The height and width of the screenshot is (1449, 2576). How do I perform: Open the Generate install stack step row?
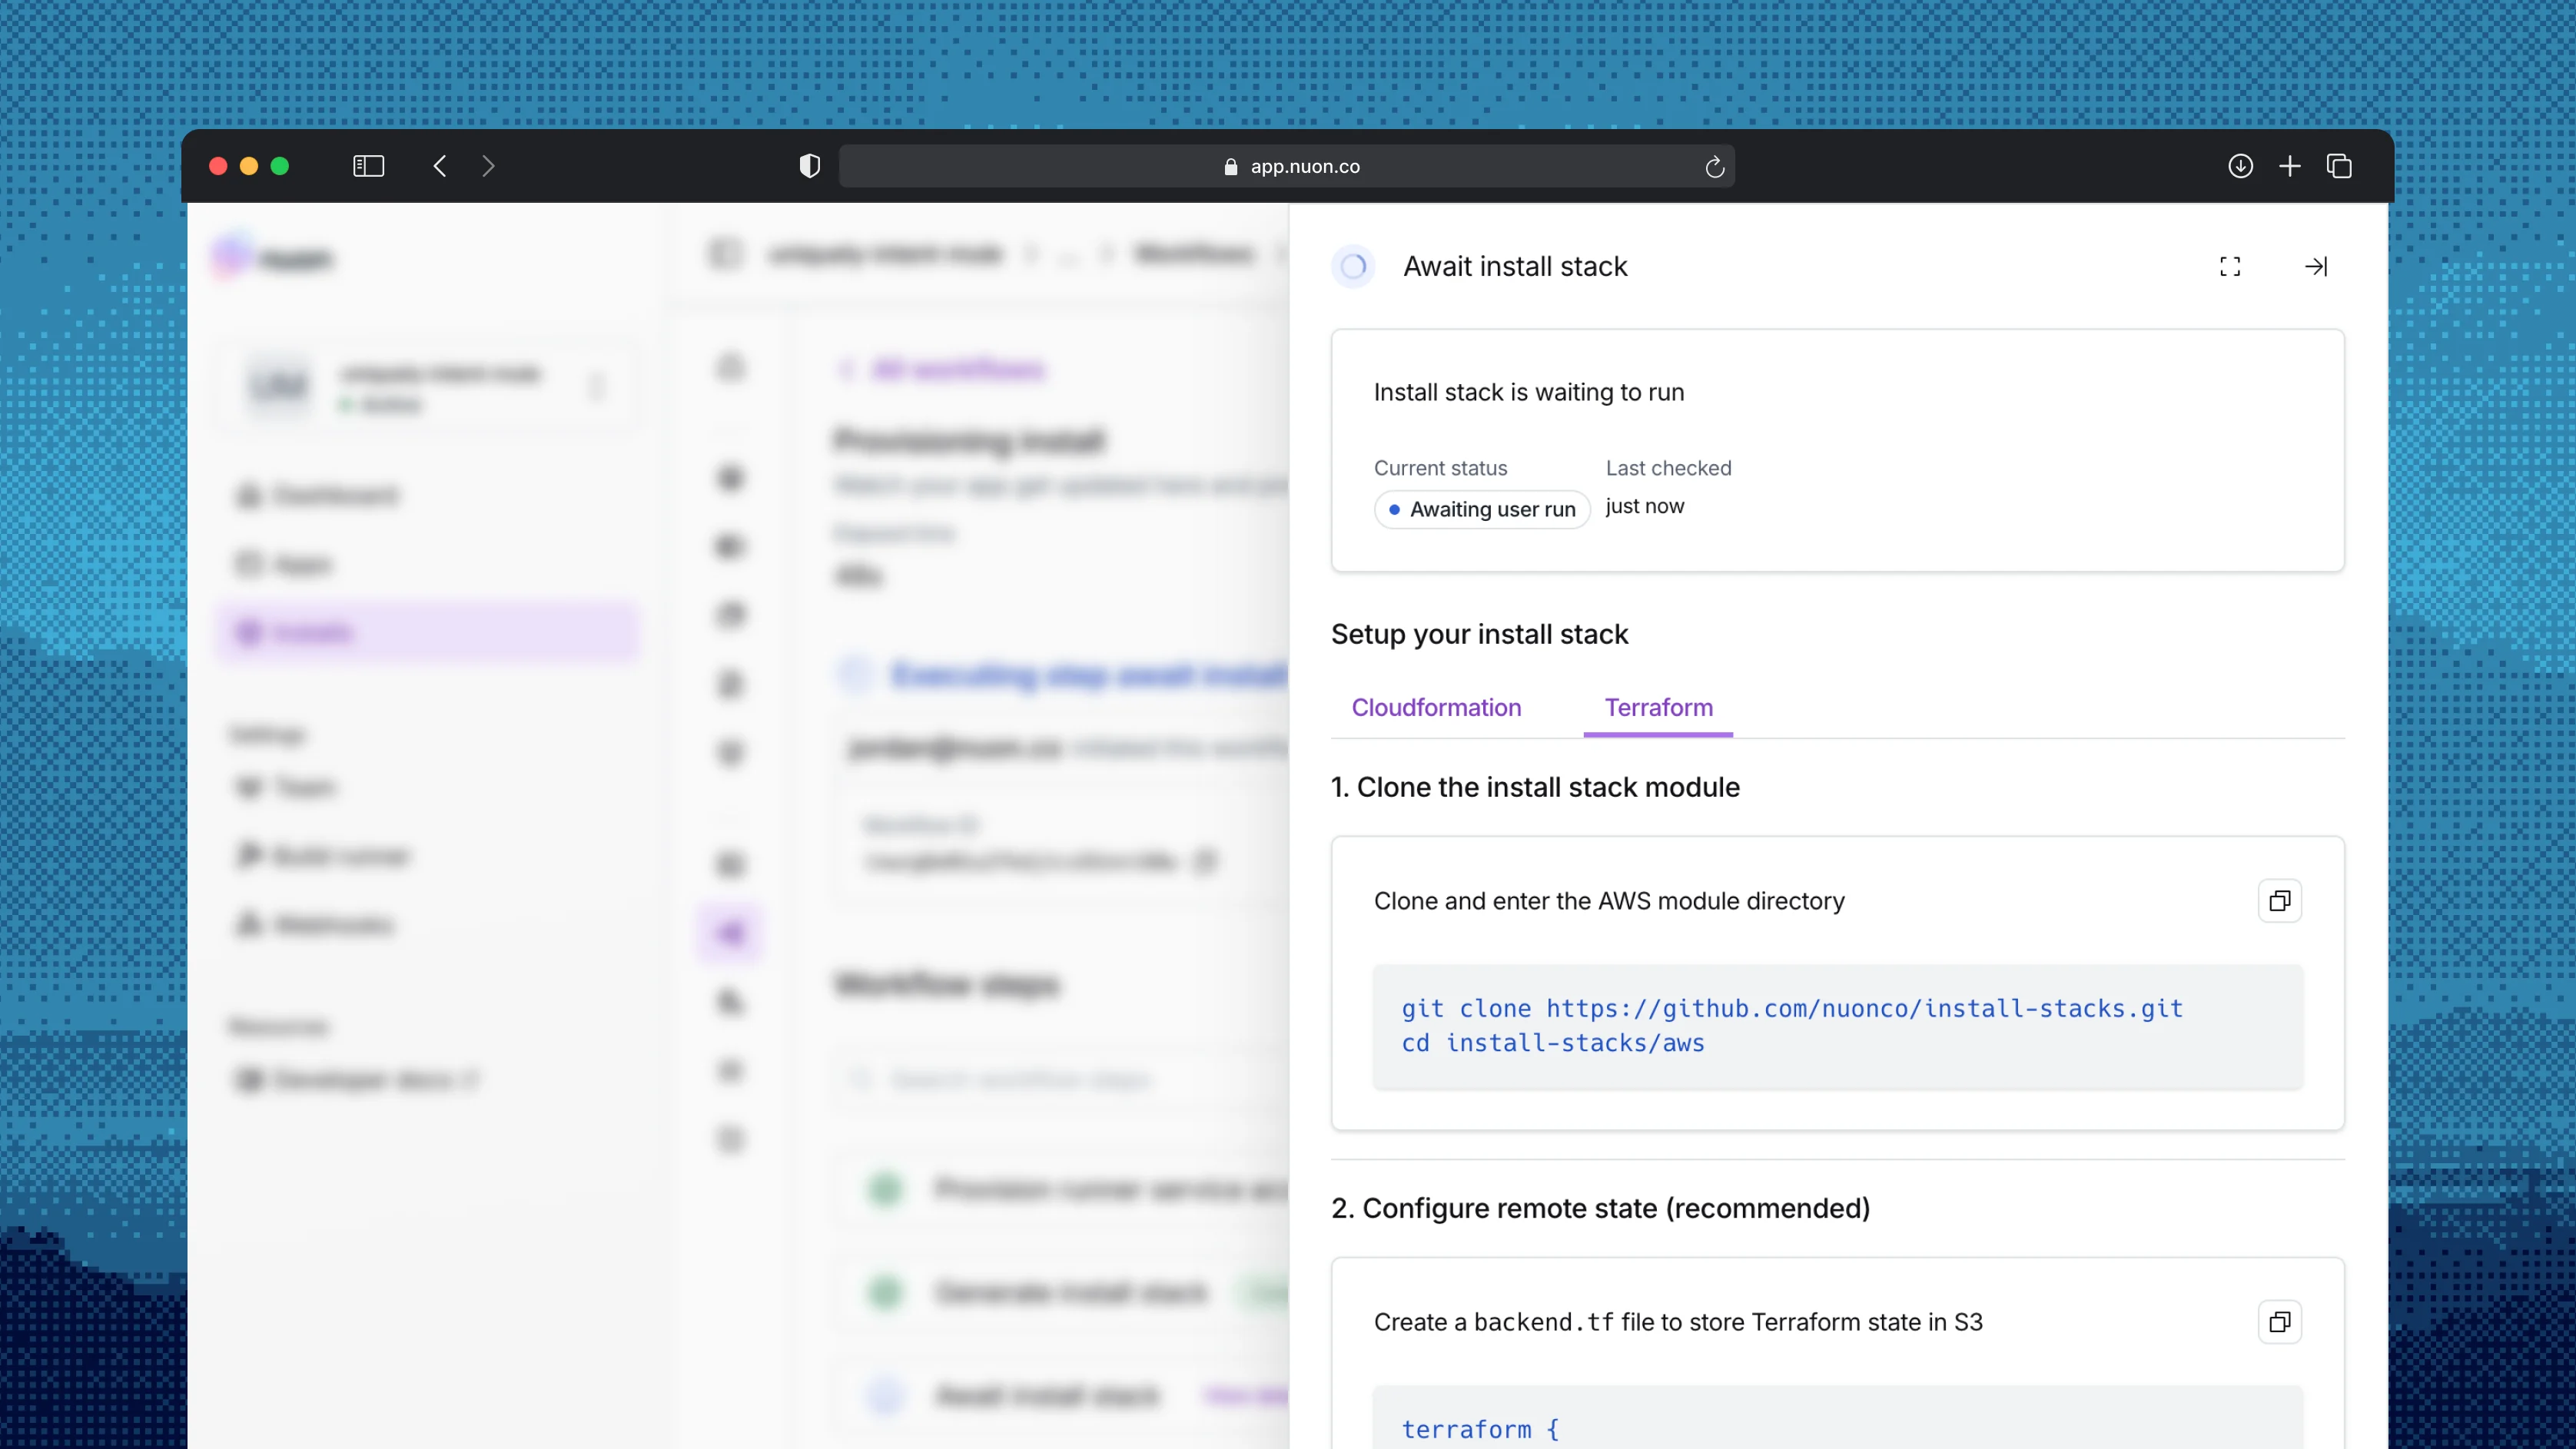1062,1292
